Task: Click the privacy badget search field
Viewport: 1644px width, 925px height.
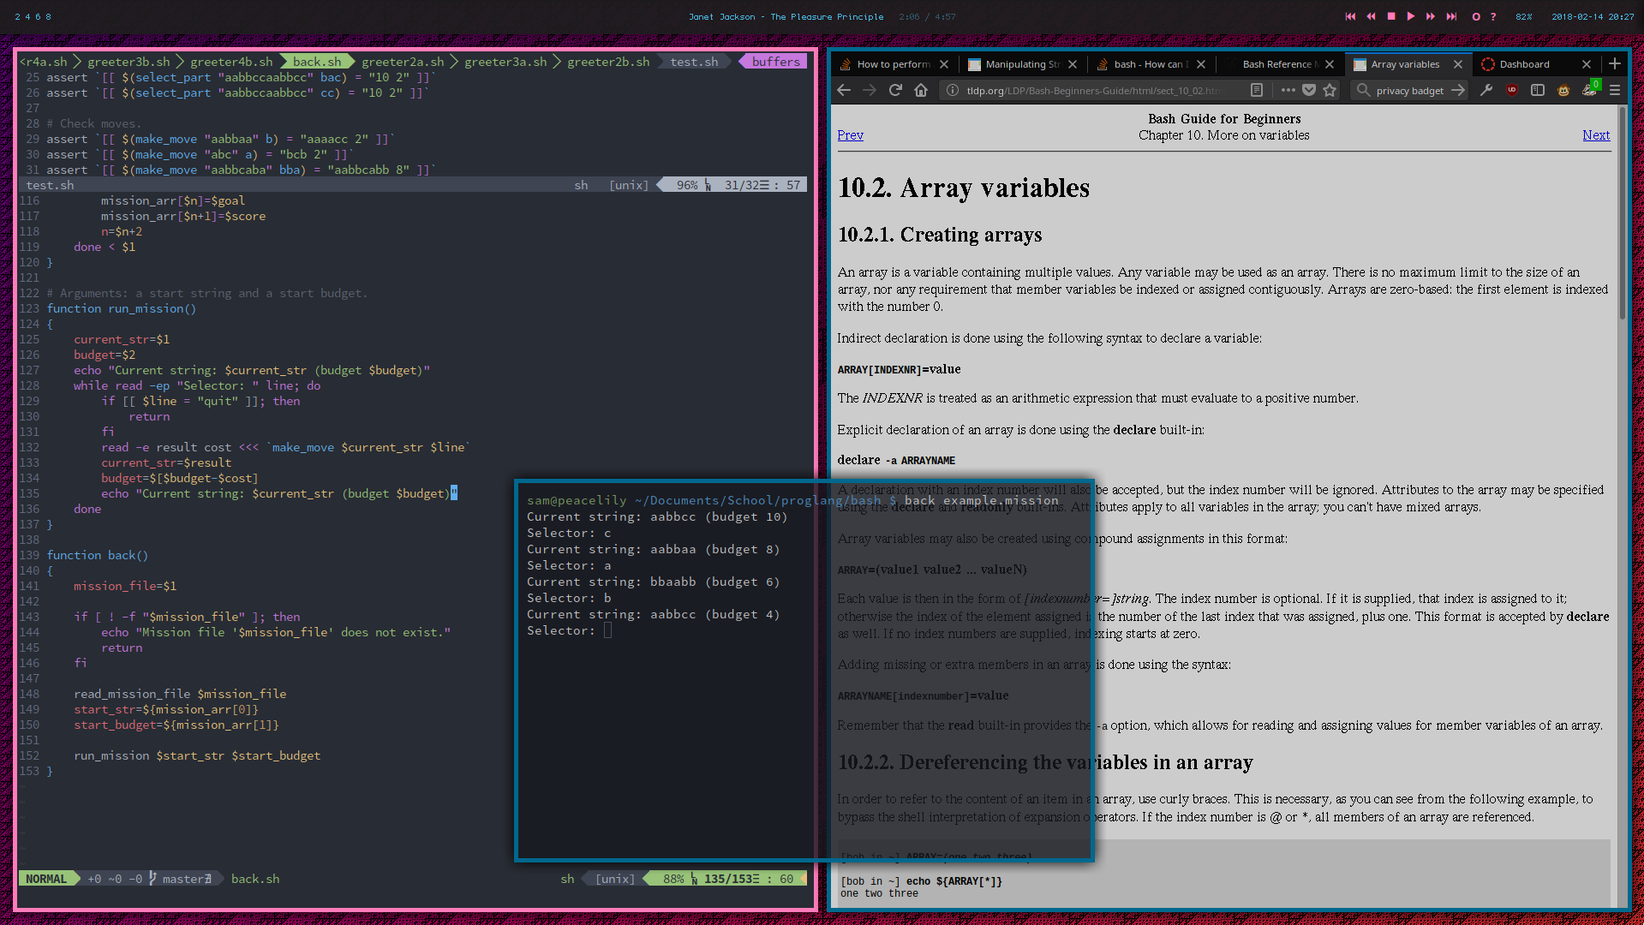Action: (x=1409, y=90)
